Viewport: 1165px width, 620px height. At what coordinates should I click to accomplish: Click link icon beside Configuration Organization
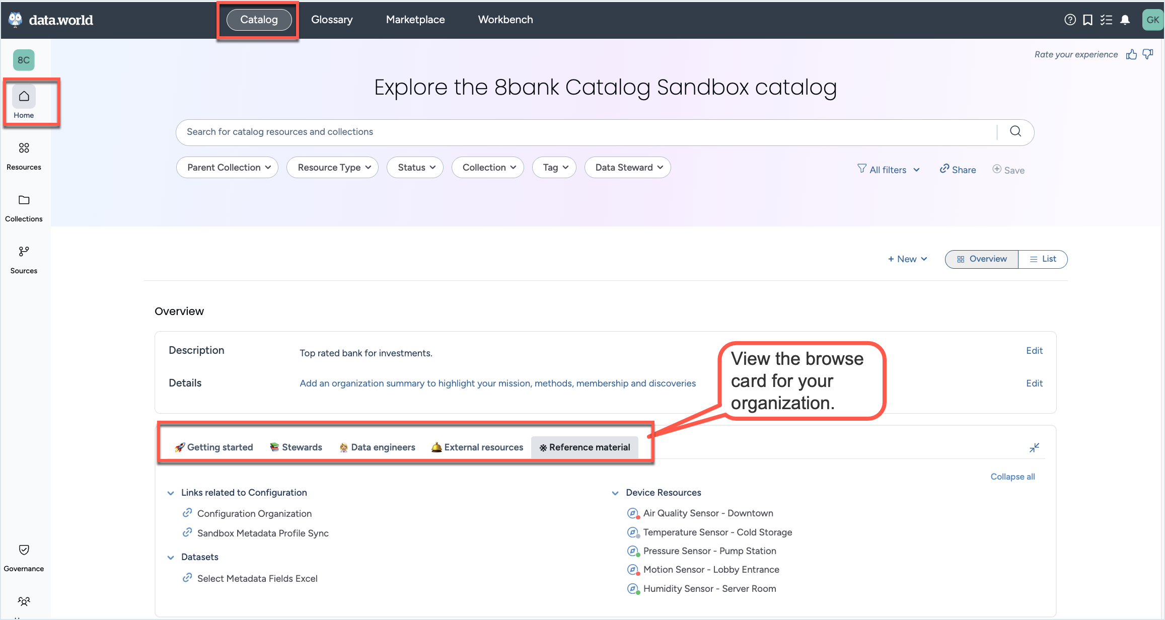click(x=187, y=513)
